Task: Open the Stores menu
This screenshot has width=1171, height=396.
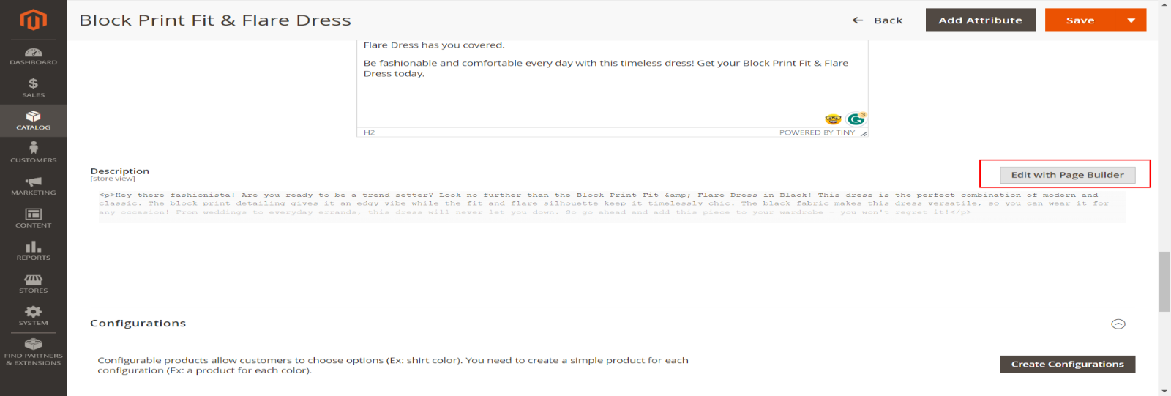Action: [33, 283]
